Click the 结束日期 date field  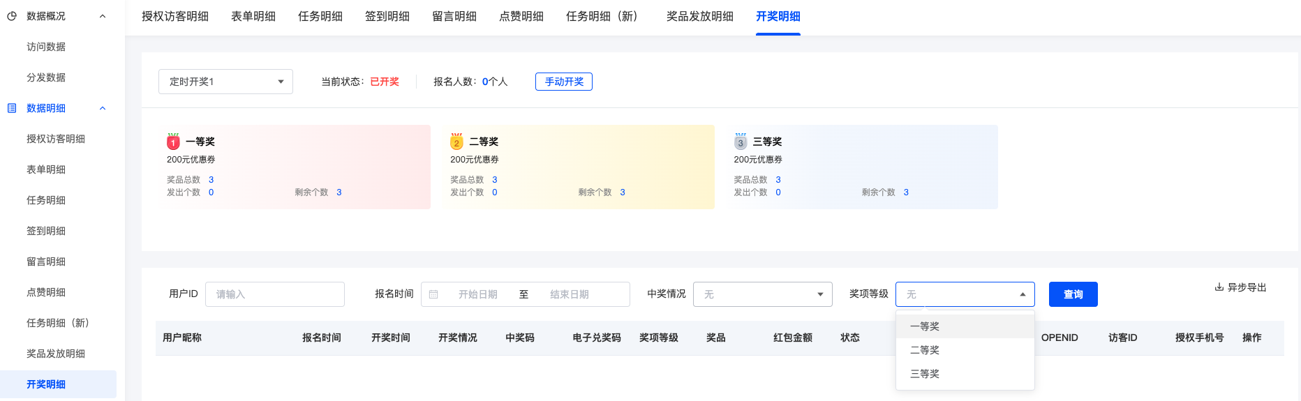click(x=569, y=294)
